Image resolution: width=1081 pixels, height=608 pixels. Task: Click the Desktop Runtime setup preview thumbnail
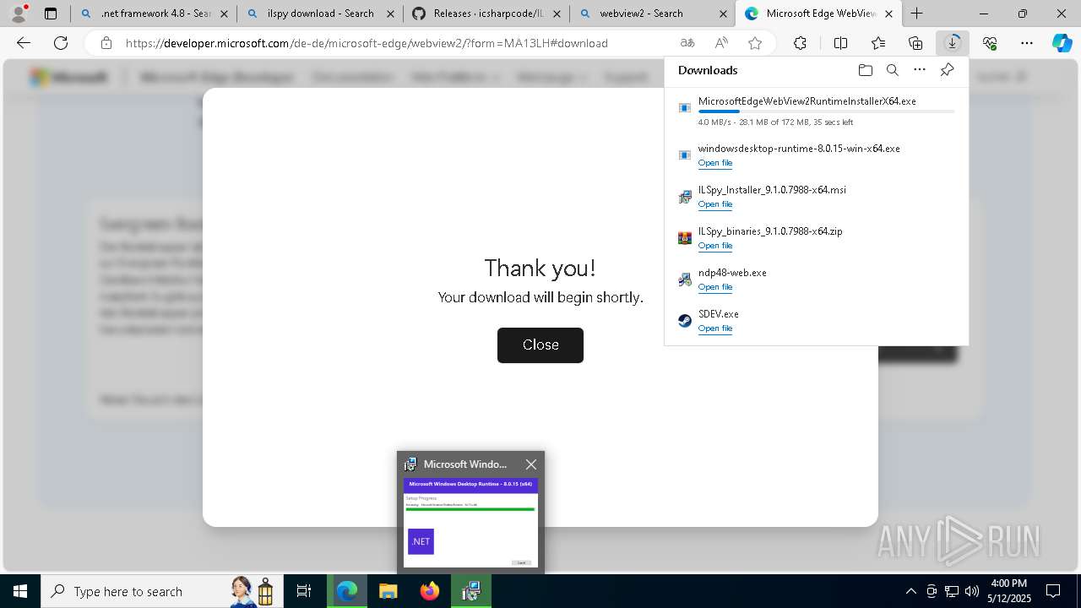470,523
